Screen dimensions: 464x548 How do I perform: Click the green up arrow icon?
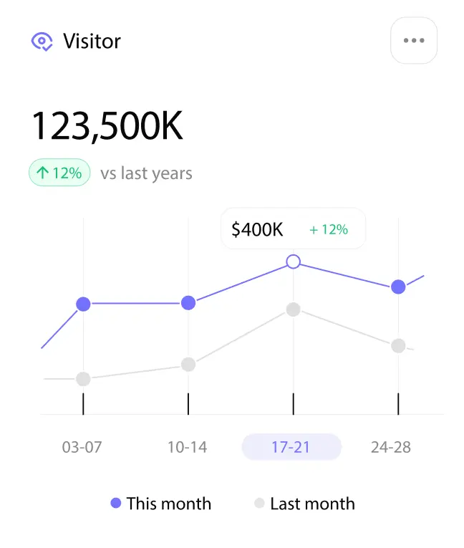(x=42, y=173)
